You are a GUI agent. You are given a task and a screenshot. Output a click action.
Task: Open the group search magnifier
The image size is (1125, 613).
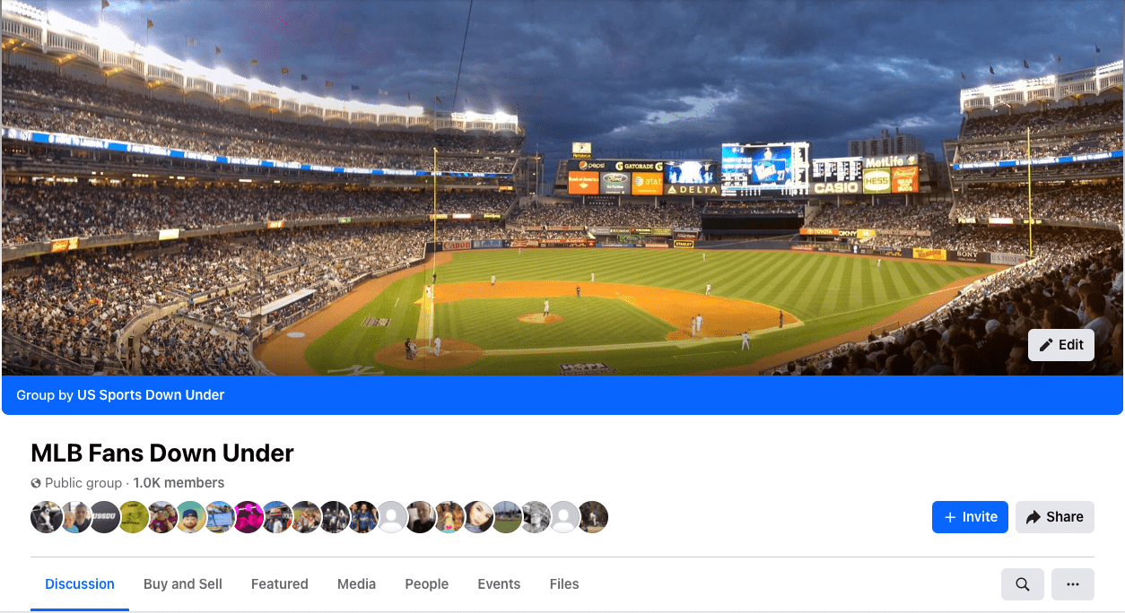click(1023, 584)
